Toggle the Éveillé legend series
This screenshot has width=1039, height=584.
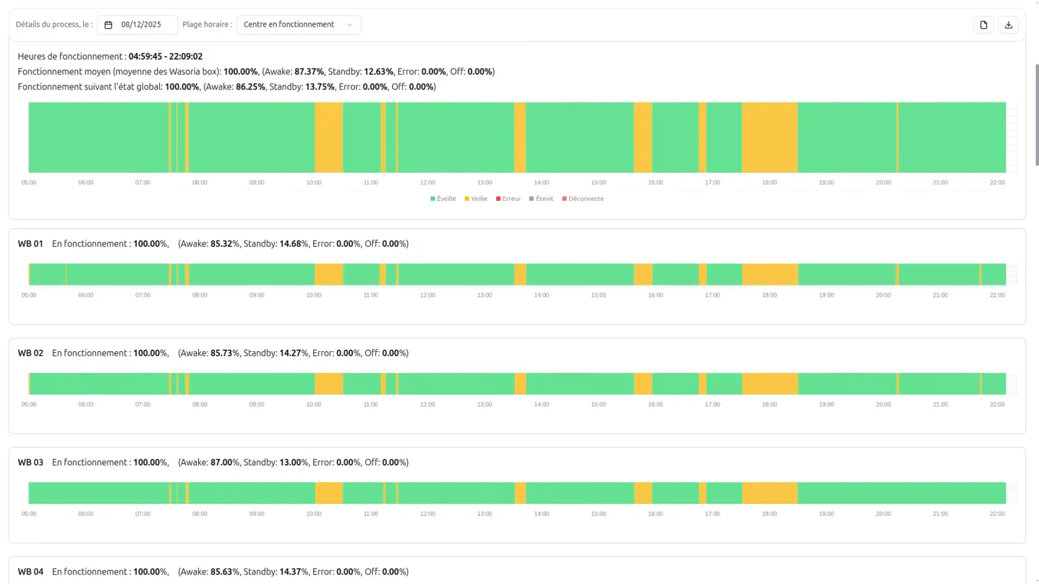click(443, 199)
